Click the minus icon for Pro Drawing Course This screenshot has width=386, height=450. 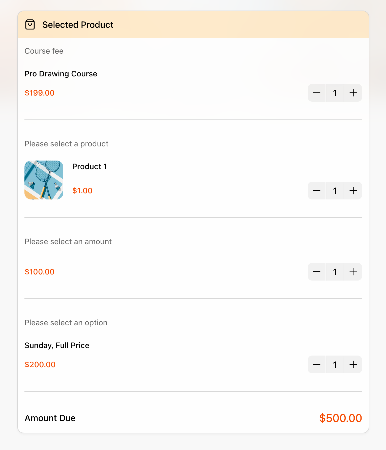317,93
